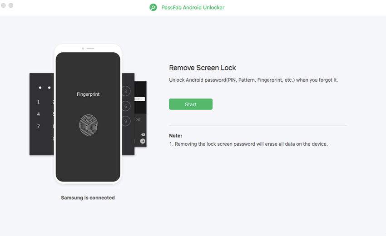This screenshot has width=386, height=236.
Task: Click the Samsung is connected status text
Action: (88, 198)
